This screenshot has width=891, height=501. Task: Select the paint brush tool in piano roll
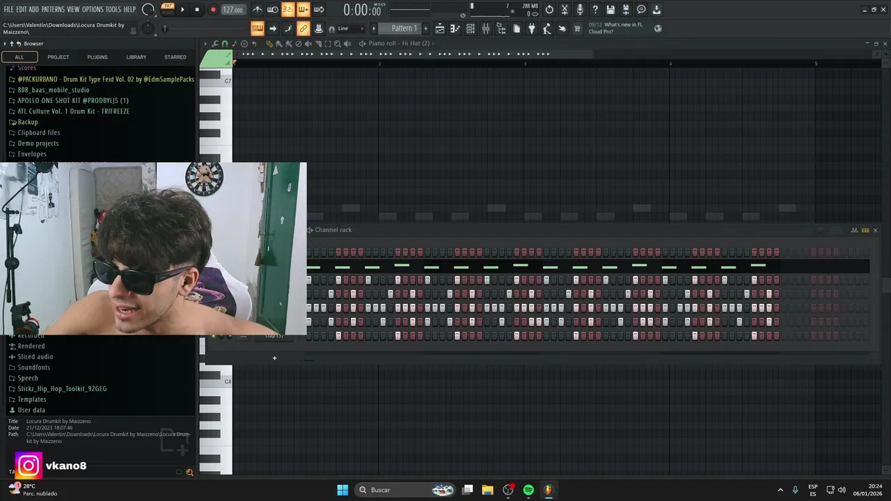coord(279,43)
